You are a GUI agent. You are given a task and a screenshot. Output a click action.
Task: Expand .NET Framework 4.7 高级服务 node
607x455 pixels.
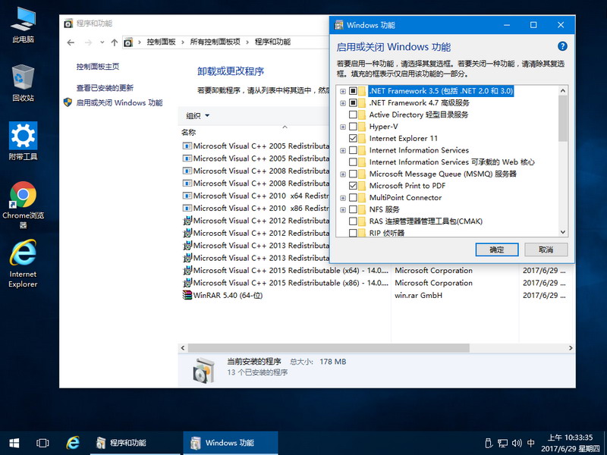343,103
